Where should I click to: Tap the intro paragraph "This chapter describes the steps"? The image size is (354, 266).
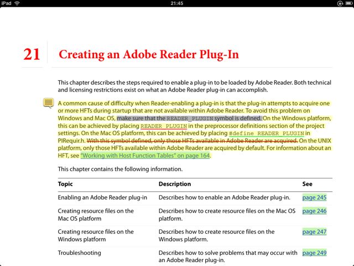[195, 86]
